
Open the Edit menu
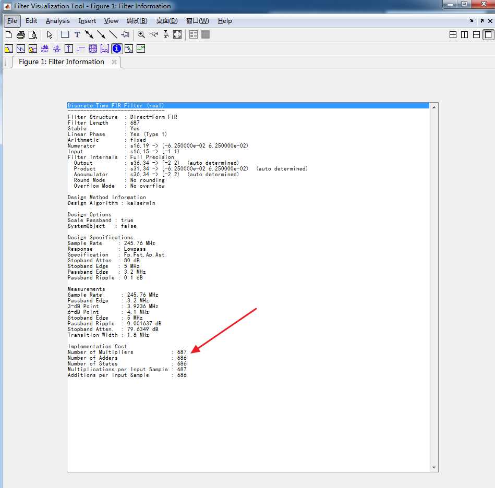point(31,21)
